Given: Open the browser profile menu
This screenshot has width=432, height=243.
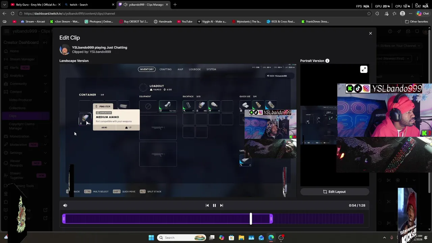Looking at the screenshot, I should 402,13.
